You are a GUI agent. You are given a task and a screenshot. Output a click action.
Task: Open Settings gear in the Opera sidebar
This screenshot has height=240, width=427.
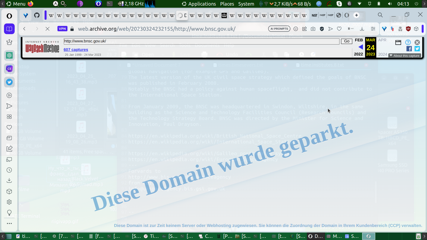click(x=9, y=202)
